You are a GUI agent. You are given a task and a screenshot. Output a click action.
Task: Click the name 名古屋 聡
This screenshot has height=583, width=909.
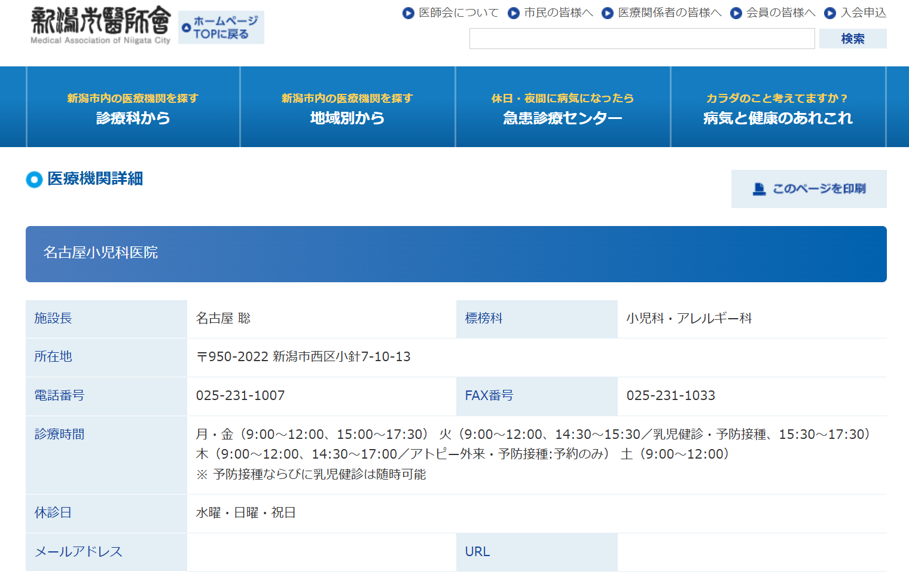tap(223, 319)
